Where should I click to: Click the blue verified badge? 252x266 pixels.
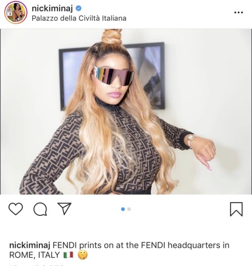(78, 8)
